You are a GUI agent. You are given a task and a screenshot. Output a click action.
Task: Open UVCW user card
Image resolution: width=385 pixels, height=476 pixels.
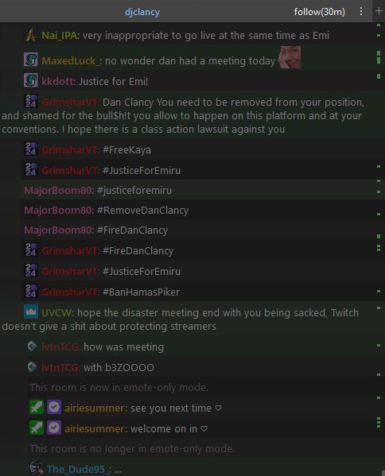tap(57, 312)
